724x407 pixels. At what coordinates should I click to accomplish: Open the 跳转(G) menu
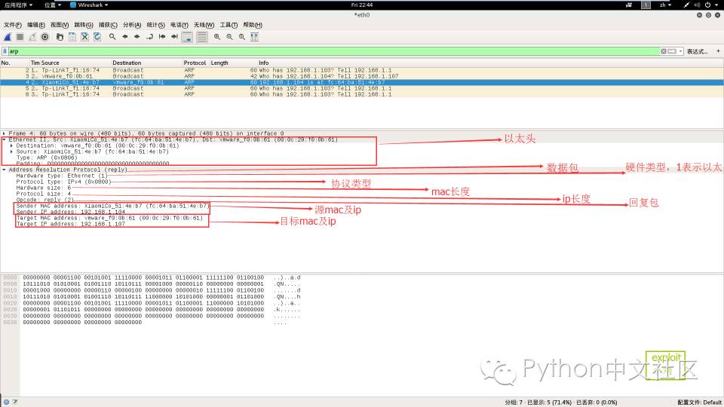pyautogui.click(x=84, y=25)
